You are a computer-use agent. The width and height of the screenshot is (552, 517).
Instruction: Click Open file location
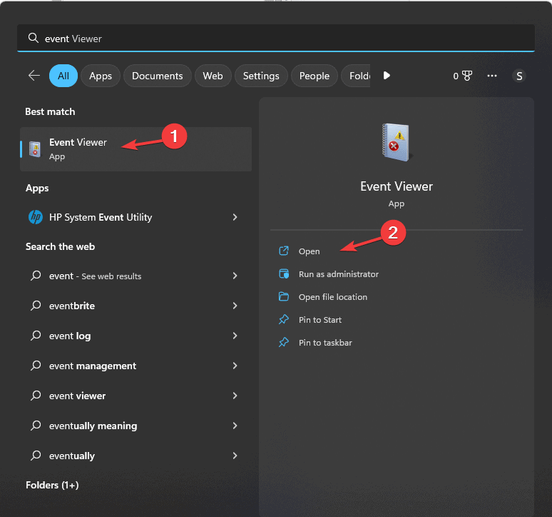click(332, 297)
